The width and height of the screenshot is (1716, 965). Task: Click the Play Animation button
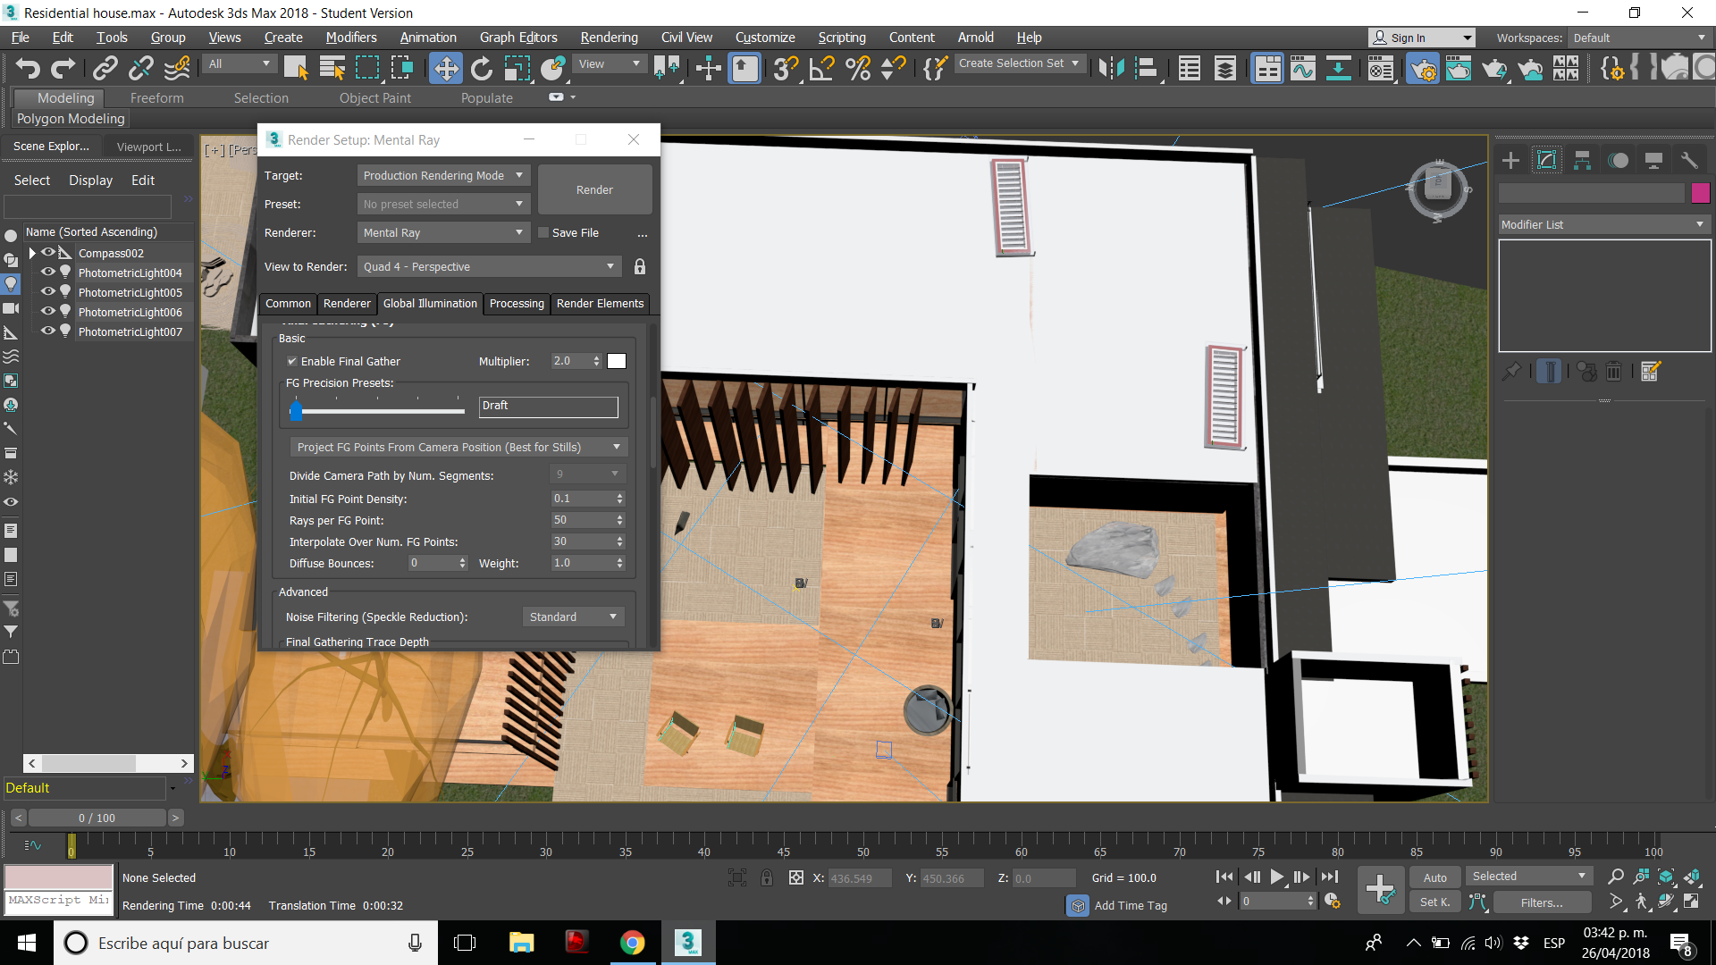tap(1276, 877)
